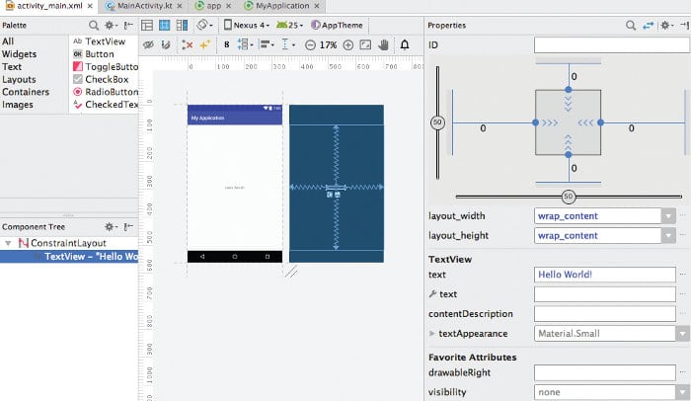Toggle the Autoconnect magnet icon

pyautogui.click(x=166, y=44)
